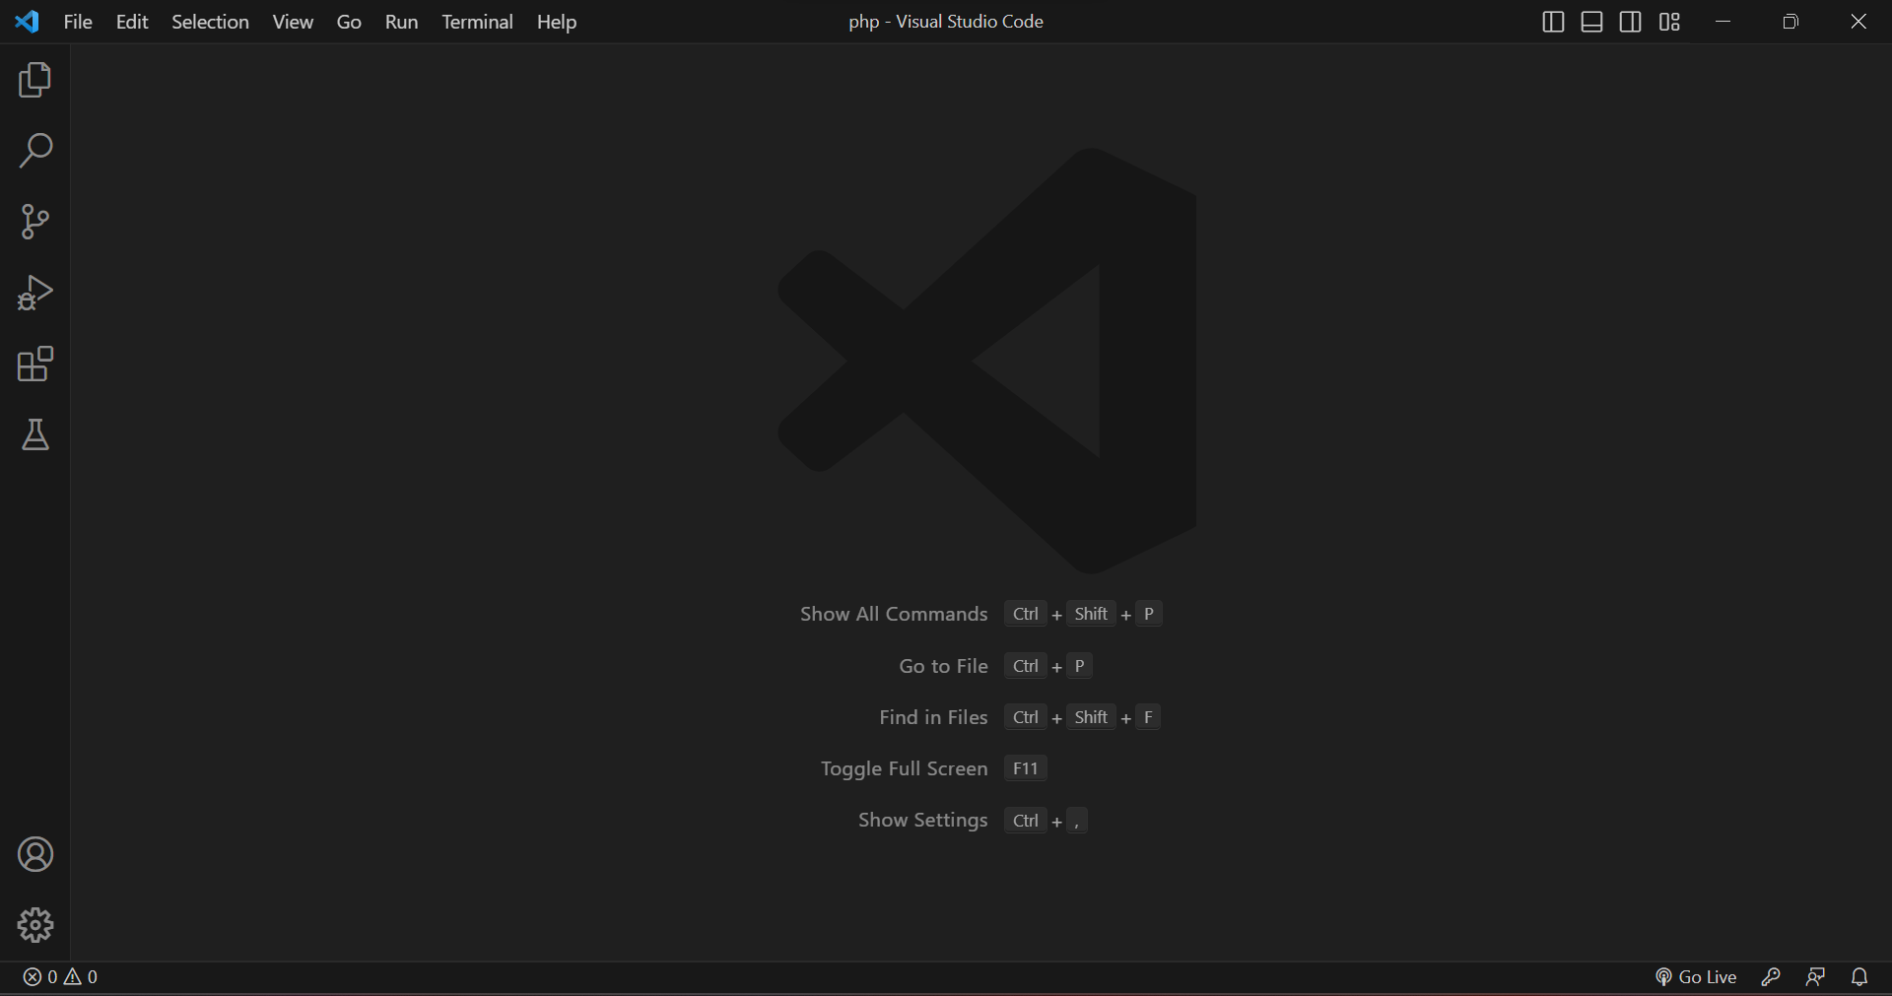This screenshot has width=1892, height=996.
Task: Open the Customize Layout options
Action: tap(1669, 22)
